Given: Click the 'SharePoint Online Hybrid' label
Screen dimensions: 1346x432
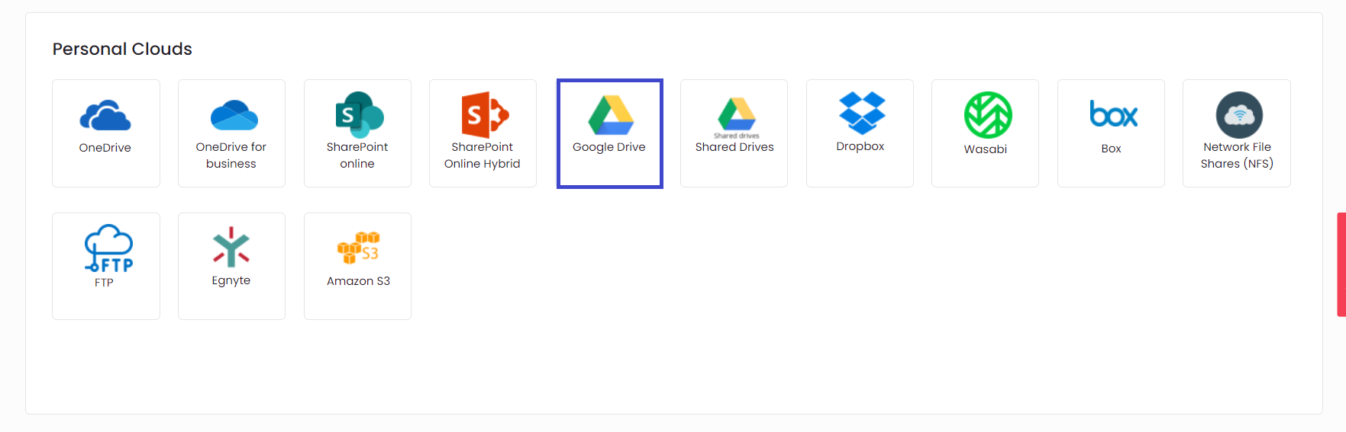Looking at the screenshot, I should click(483, 155).
